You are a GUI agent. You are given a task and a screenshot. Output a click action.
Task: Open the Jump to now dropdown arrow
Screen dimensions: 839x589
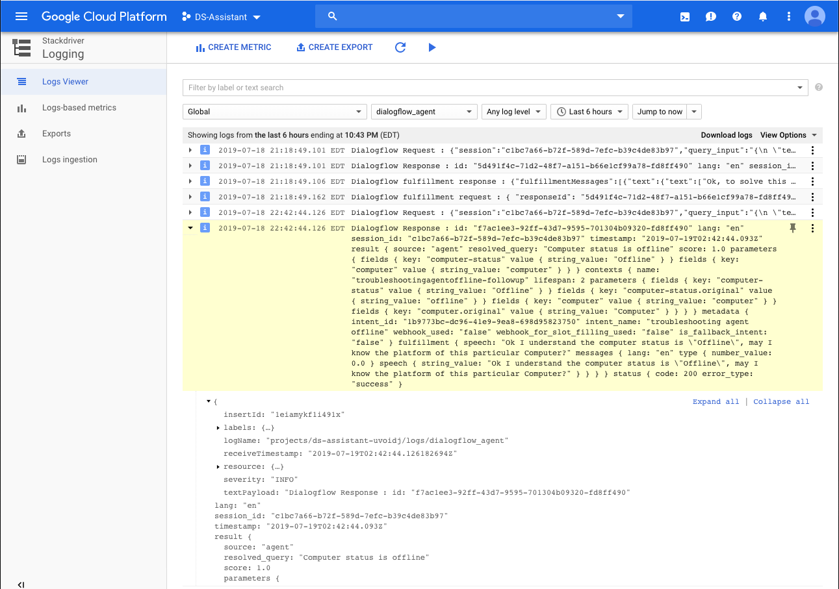tap(695, 112)
